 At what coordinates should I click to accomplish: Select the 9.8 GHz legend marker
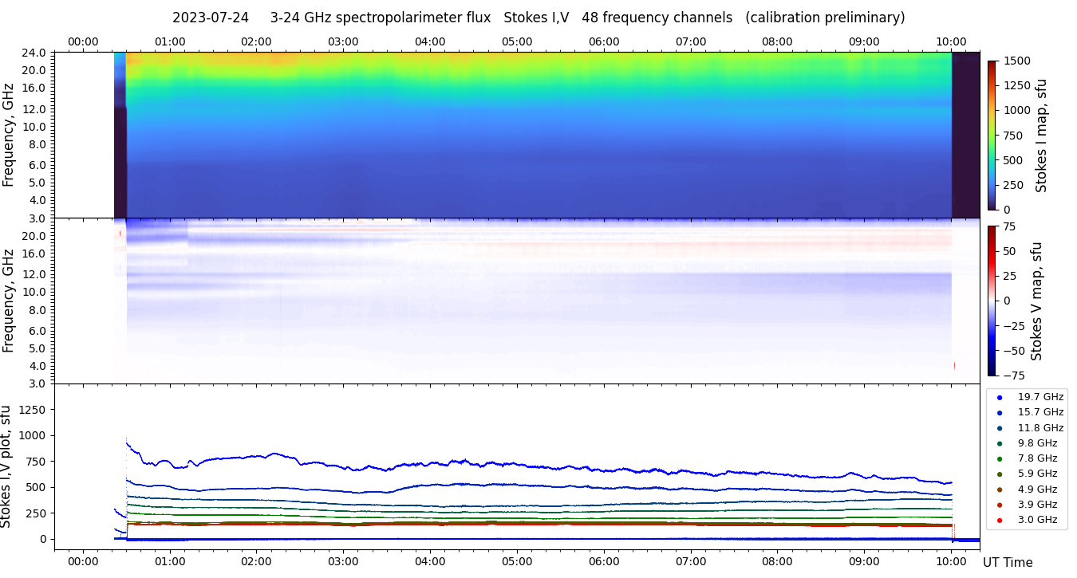click(x=1000, y=443)
